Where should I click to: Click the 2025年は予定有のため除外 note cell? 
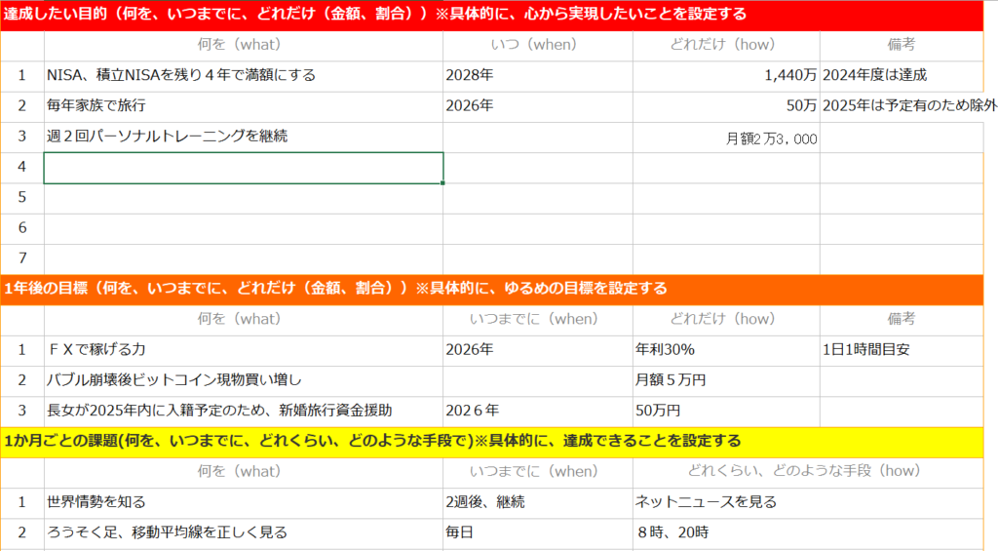point(908,105)
